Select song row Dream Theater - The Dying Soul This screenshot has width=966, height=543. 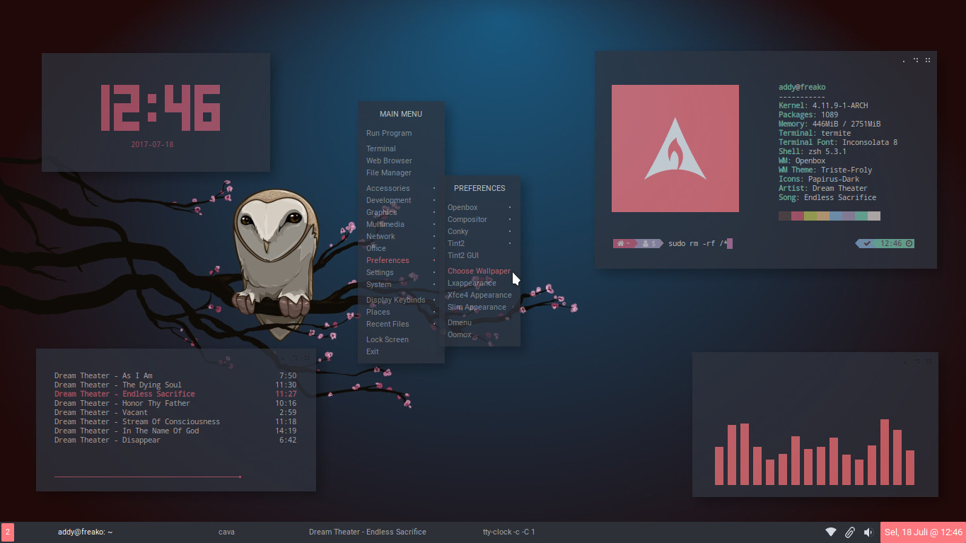coord(175,385)
